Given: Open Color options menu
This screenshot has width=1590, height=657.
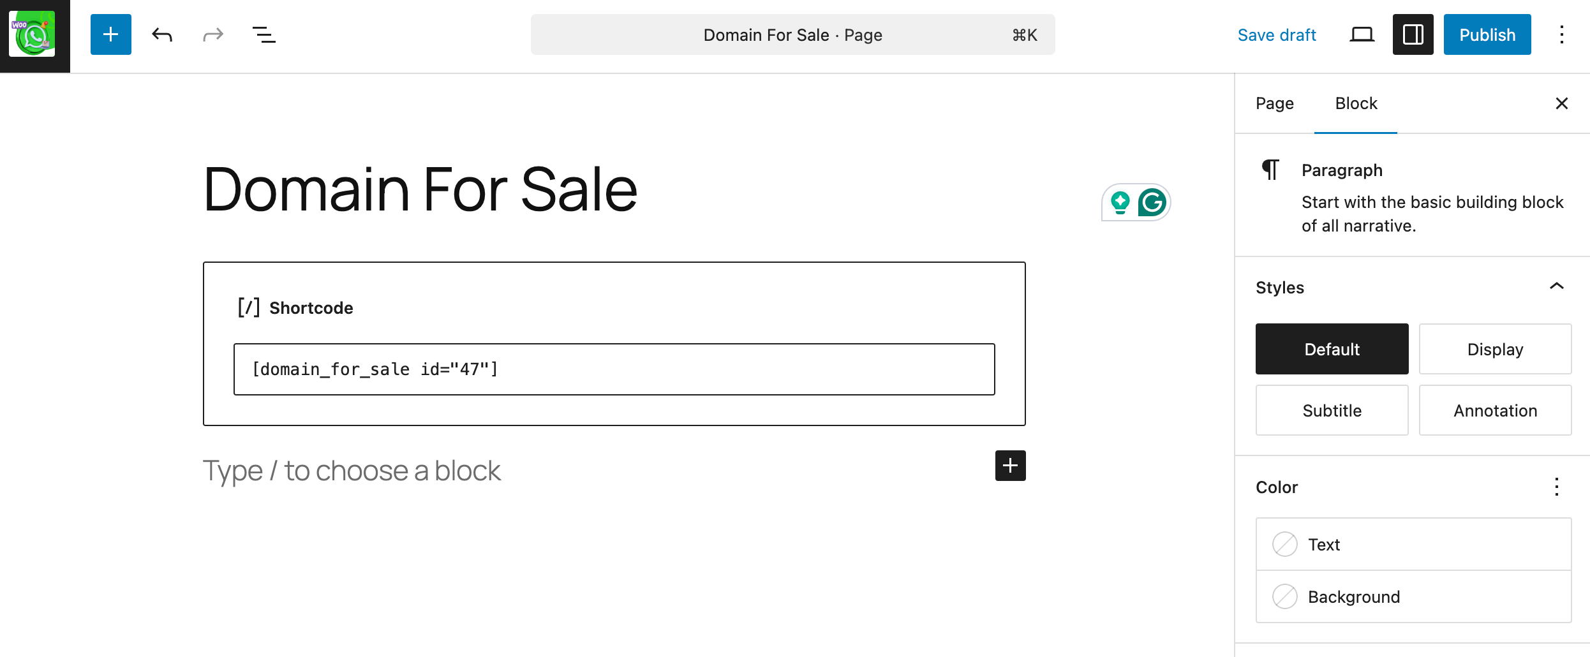Looking at the screenshot, I should click(1557, 487).
